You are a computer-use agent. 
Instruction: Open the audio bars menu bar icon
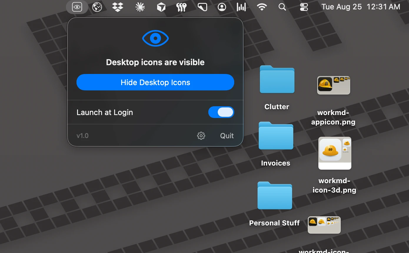[x=241, y=7]
